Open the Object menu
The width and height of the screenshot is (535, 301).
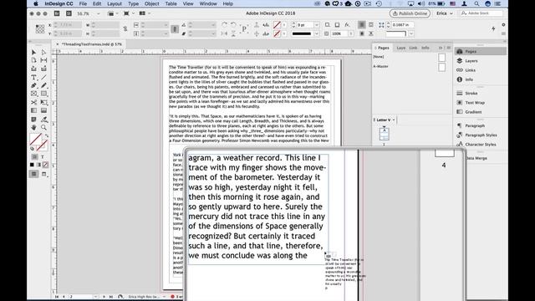(152, 3)
